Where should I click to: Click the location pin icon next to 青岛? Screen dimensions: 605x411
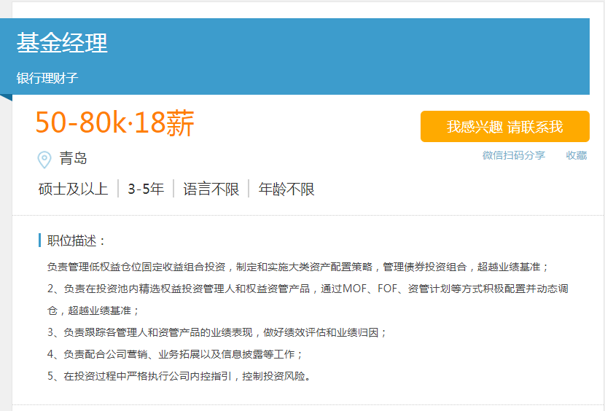(44, 159)
